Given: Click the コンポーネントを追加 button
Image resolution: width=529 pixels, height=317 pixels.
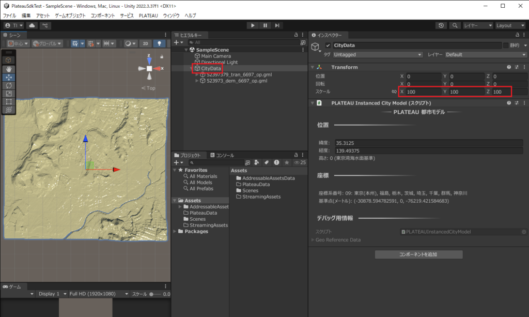Looking at the screenshot, I should (x=418, y=254).
